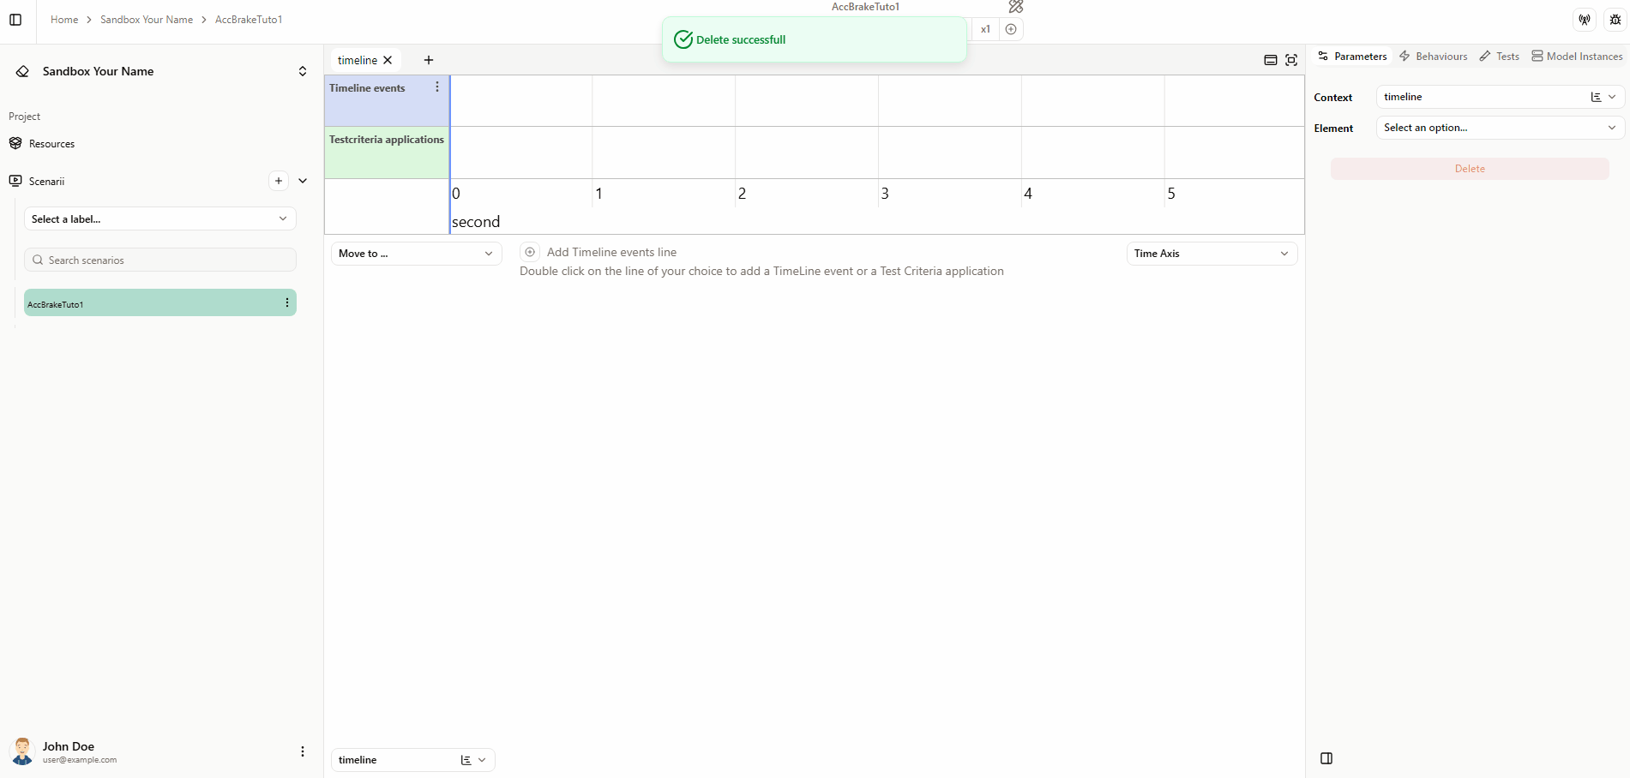Switch to the Behaviours tab

pyautogui.click(x=1441, y=56)
